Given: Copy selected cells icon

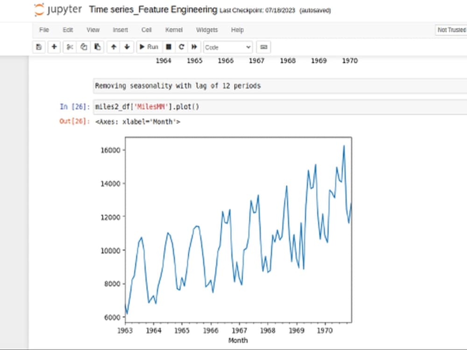Looking at the screenshot, I should click(84, 47).
